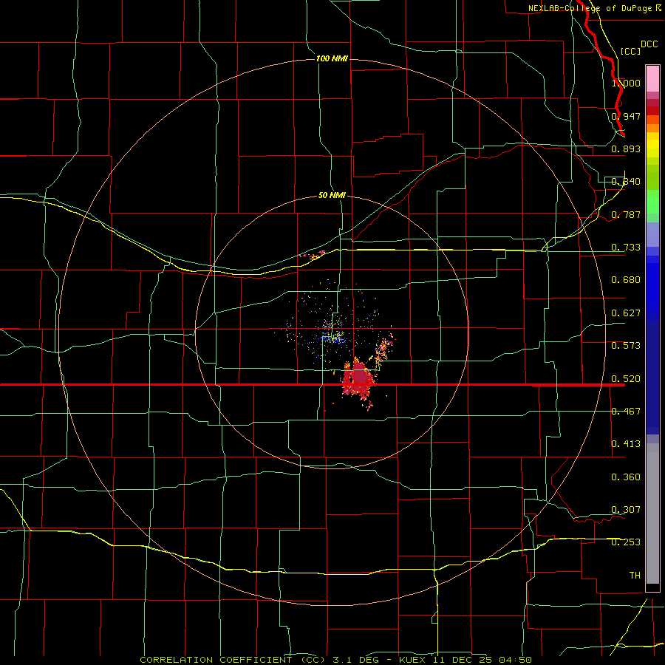The width and height of the screenshot is (665, 665).
Task: Select the 0.787 legend value
Action: click(626, 214)
